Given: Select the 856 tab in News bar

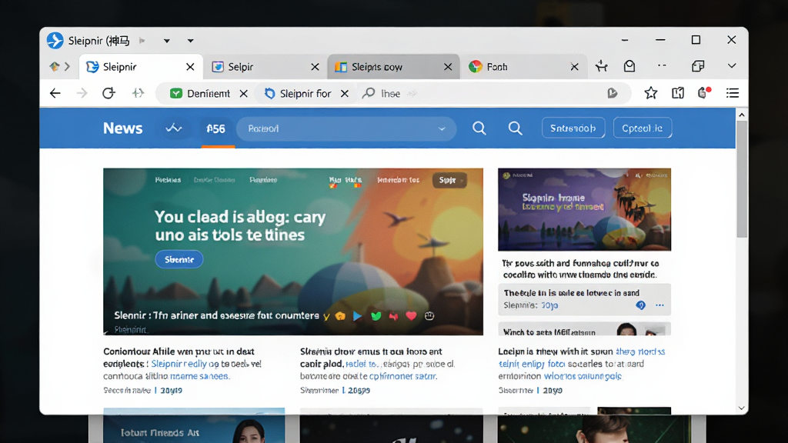Looking at the screenshot, I should click(x=215, y=129).
